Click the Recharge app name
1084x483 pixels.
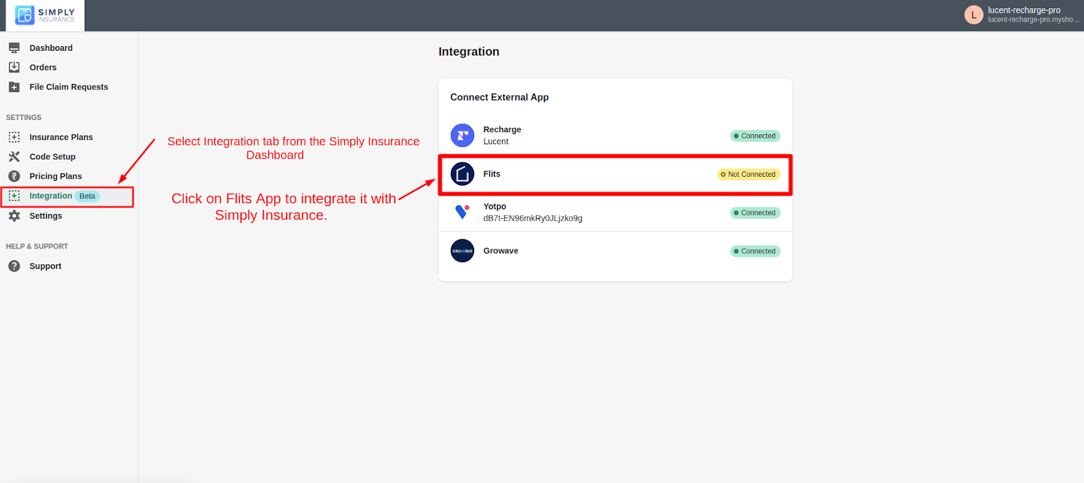[x=502, y=129]
